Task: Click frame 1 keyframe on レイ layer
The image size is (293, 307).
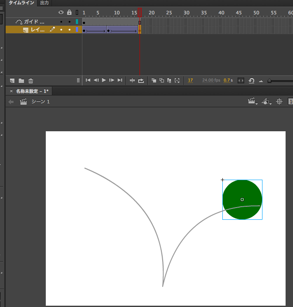Action: pos(84,31)
